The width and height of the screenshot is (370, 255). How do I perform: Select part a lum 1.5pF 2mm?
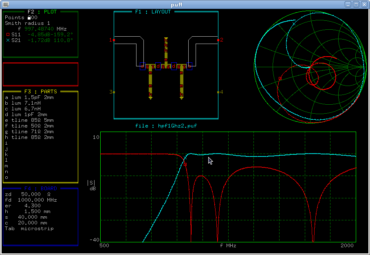pos(29,97)
